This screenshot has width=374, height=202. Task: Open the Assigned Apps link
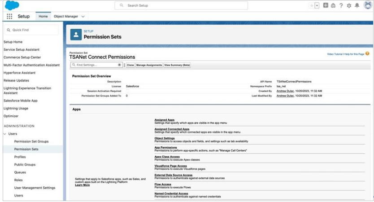point(164,120)
